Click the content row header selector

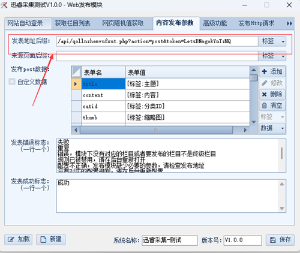[76, 95]
